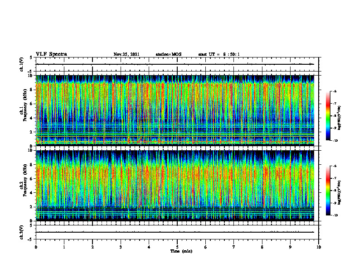Click time axis tick label "3"

[x=121, y=247]
